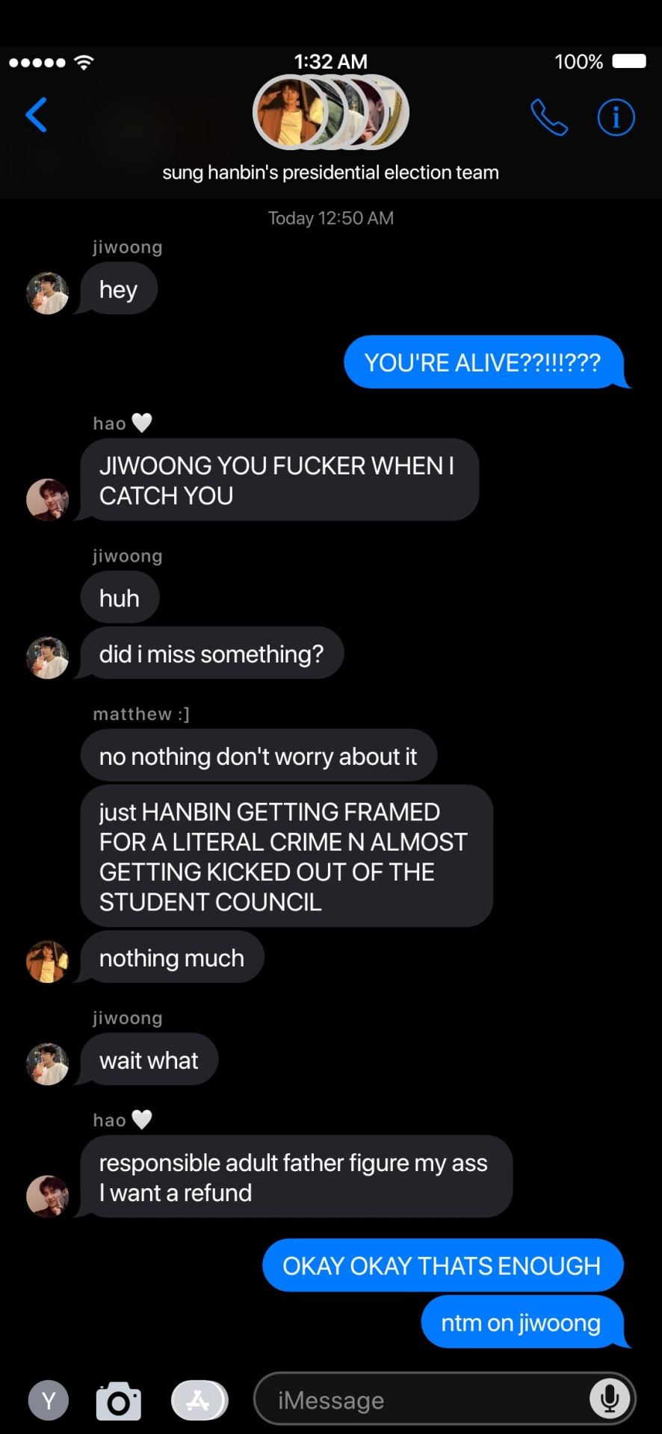Tap the battery indicator in status bar

(x=629, y=61)
